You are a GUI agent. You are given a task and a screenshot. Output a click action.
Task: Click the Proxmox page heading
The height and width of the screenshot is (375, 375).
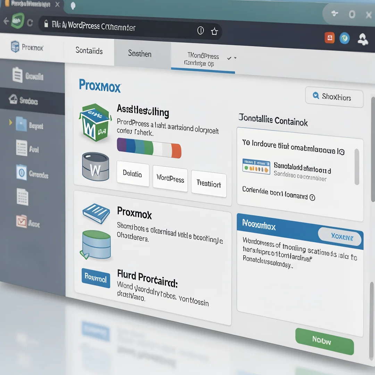100,86
